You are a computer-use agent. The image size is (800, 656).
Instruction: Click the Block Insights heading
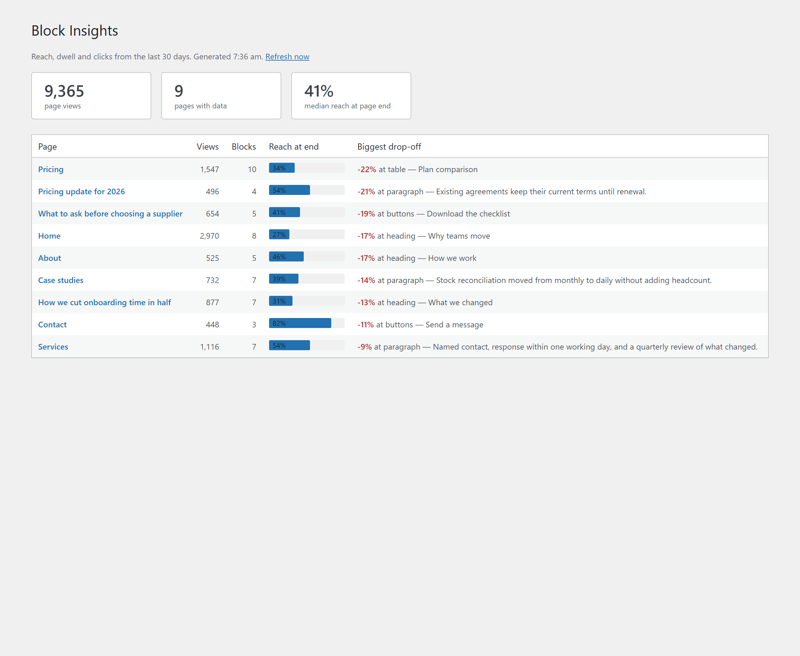[x=74, y=31]
